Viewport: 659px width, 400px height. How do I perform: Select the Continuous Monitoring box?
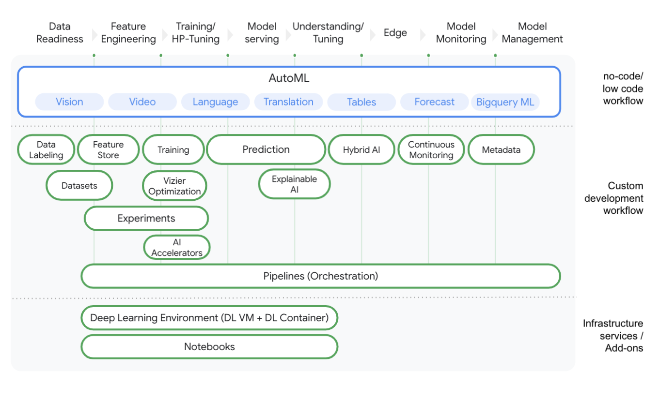pyautogui.click(x=431, y=150)
